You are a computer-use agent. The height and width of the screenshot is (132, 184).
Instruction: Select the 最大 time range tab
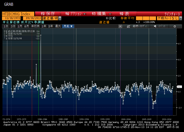pyautogui.click(x=58, y=26)
